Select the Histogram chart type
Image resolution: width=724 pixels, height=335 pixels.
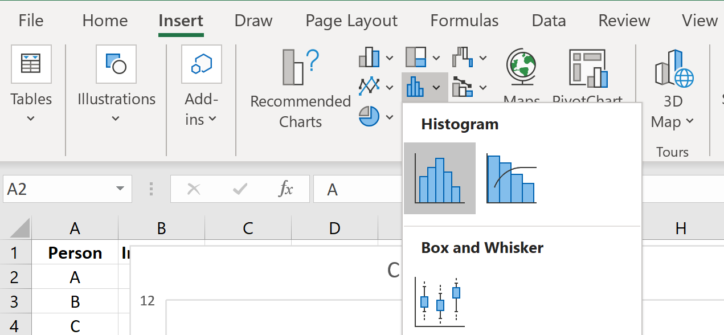pyautogui.click(x=439, y=178)
